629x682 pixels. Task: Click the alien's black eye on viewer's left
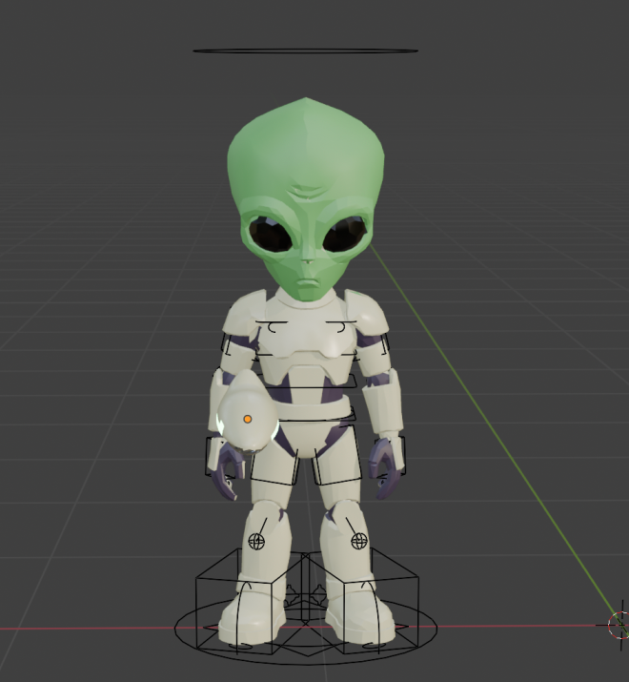(x=271, y=234)
